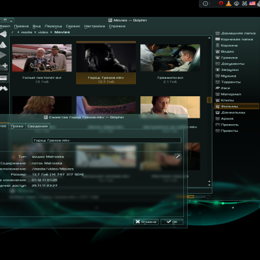This screenshot has height=260, width=260.
Task: Select the Торренты place entry
Action: click(228, 82)
